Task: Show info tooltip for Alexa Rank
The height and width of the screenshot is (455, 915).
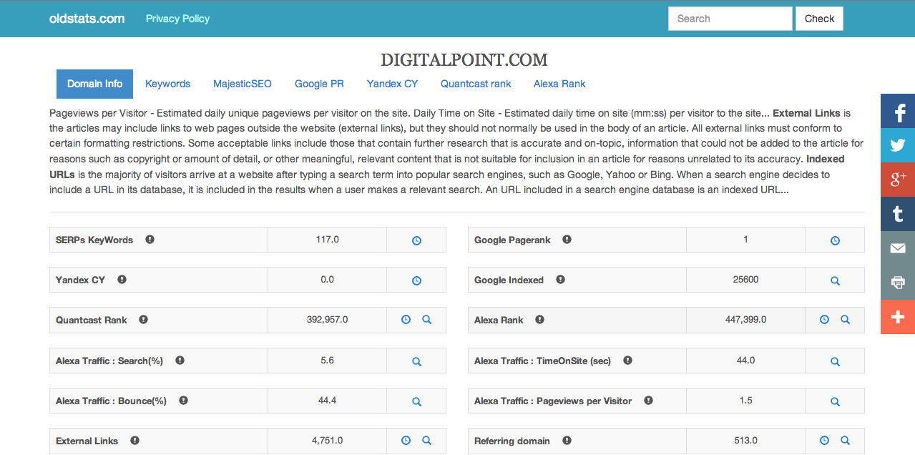Action: [x=539, y=320]
